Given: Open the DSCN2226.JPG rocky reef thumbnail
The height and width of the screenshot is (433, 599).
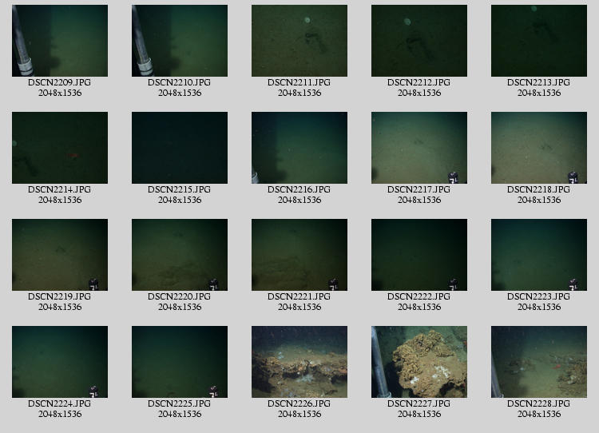Looking at the screenshot, I should (299, 362).
